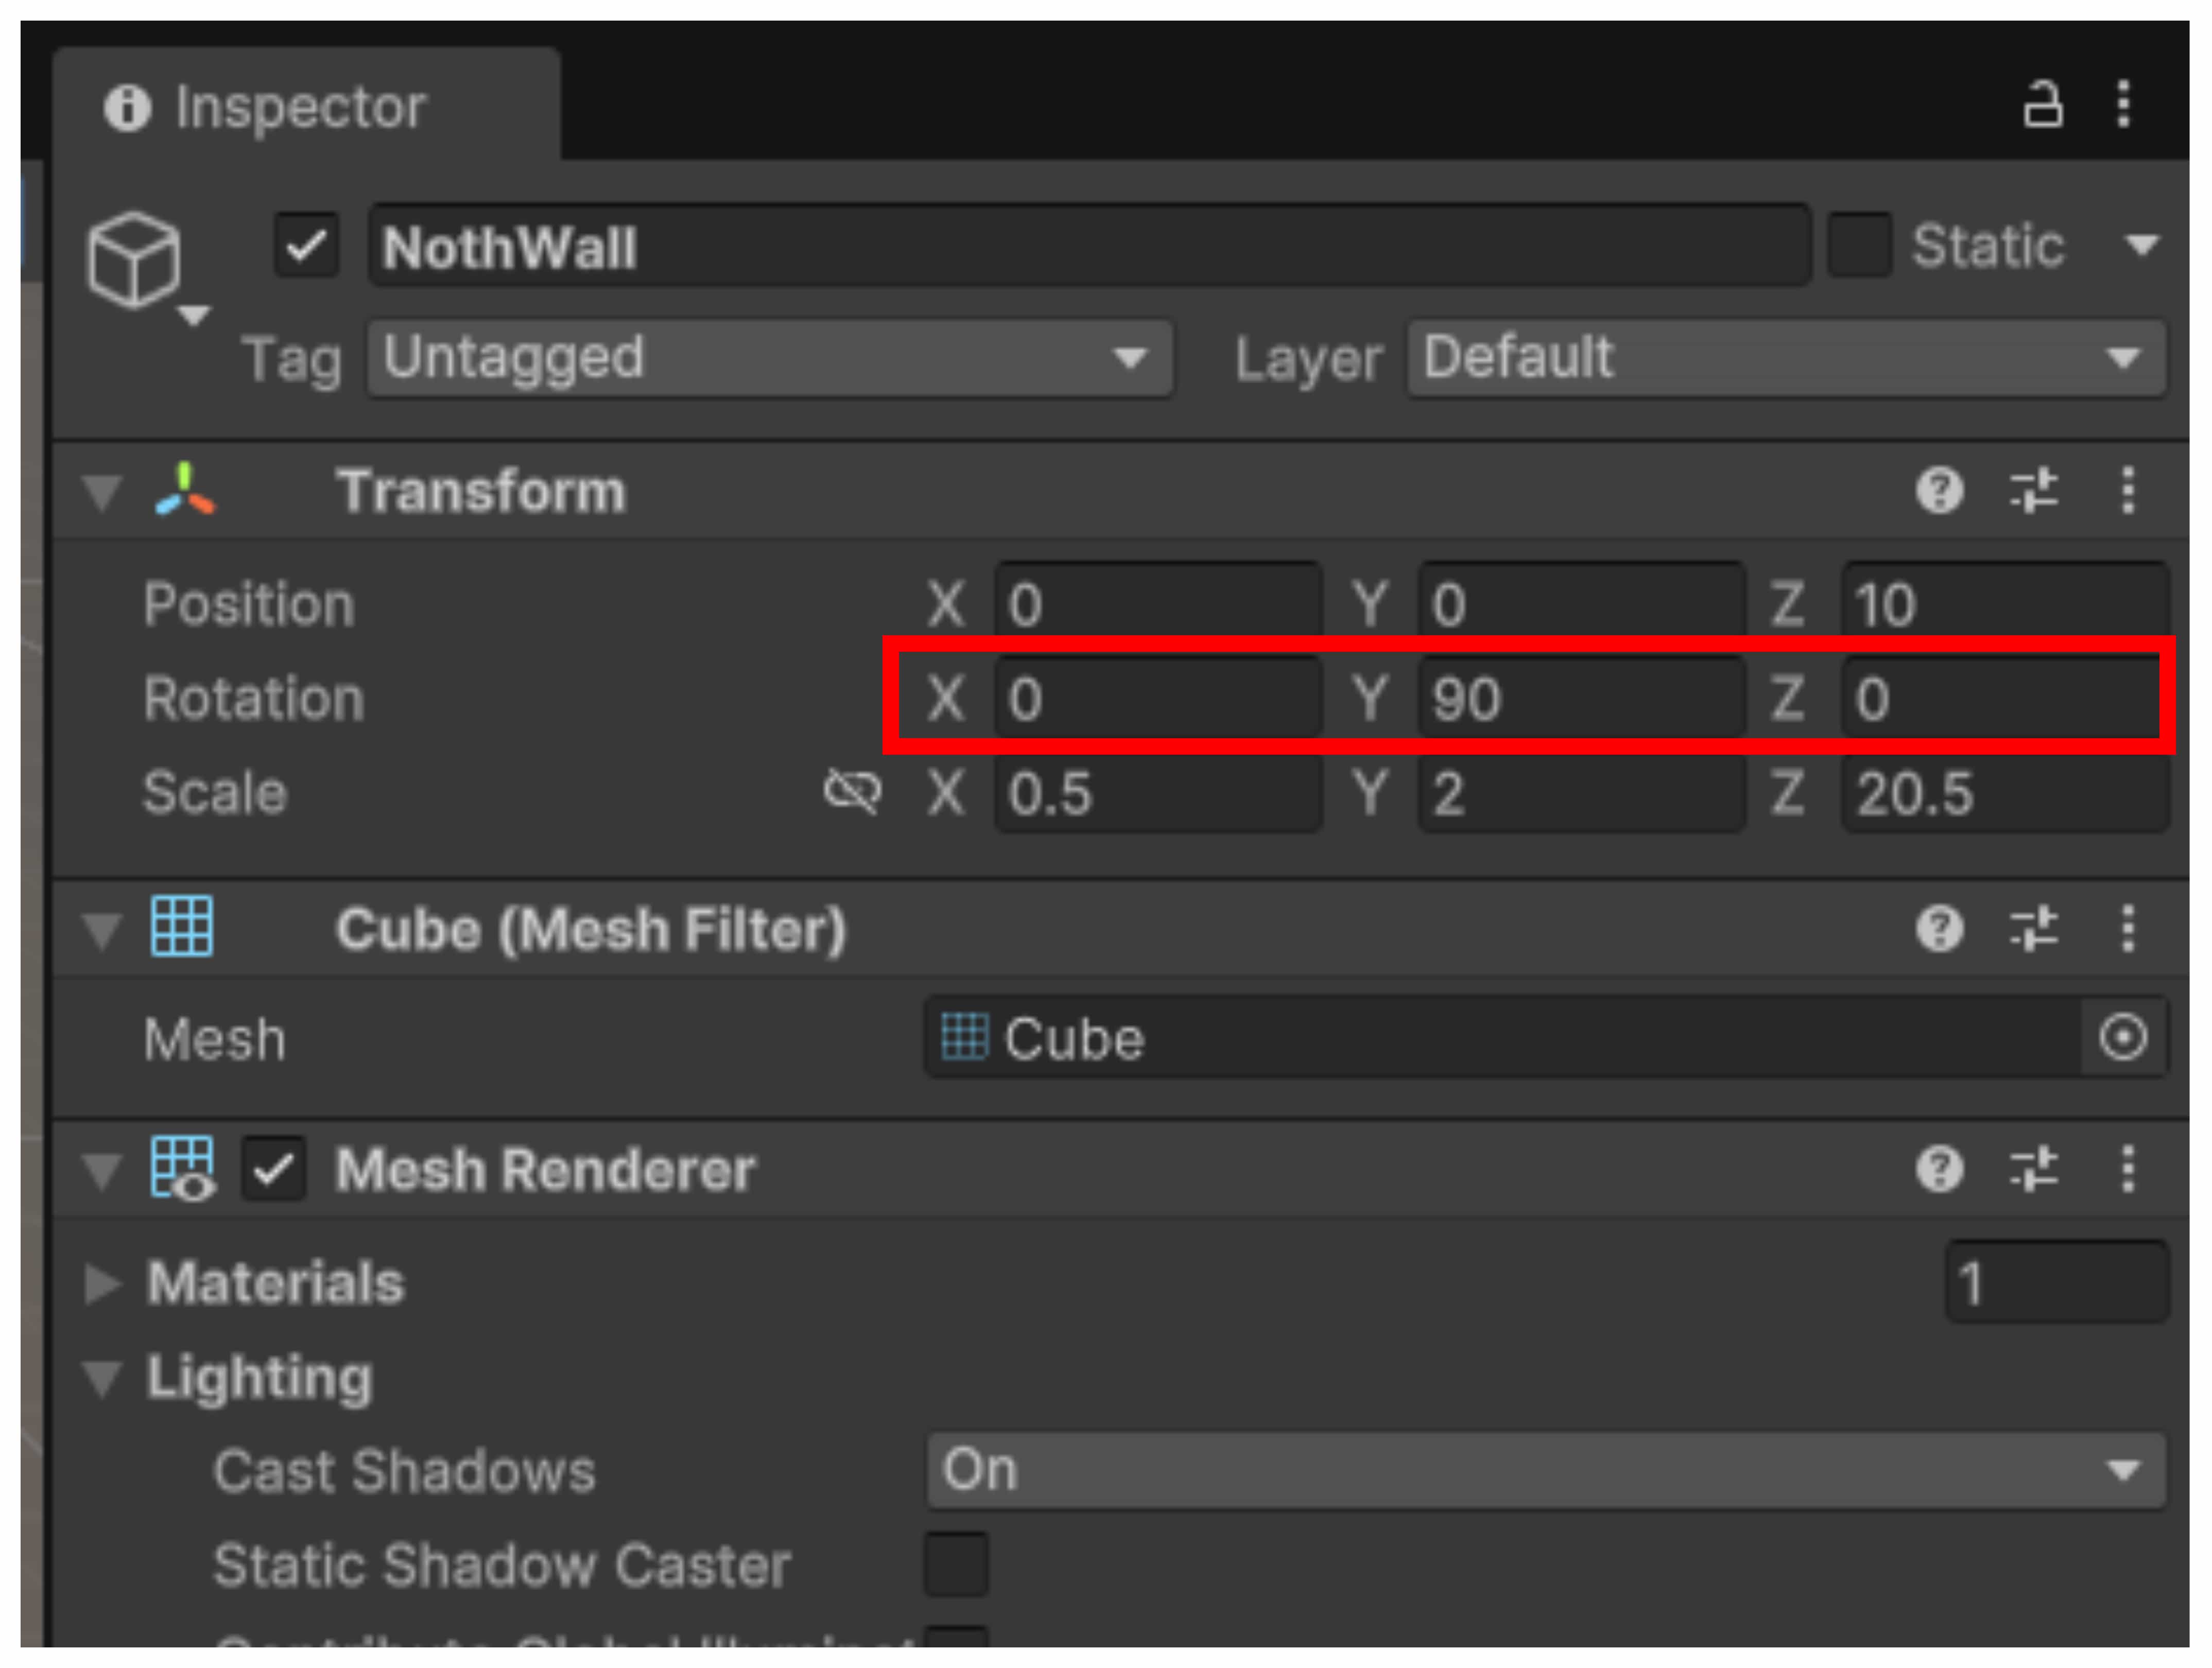
Task: Open the Layer dropdown showing Default
Action: pyautogui.click(x=1786, y=358)
